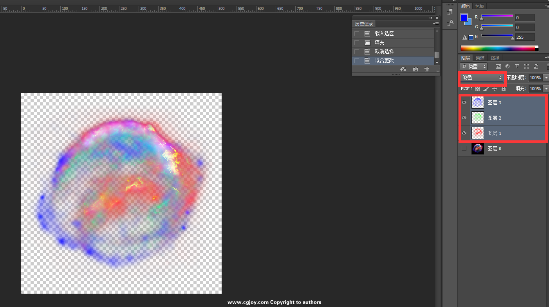Image resolution: width=549 pixels, height=307 pixels.
Task: Open the 类型 layer filter dropdown
Action: [x=473, y=67]
